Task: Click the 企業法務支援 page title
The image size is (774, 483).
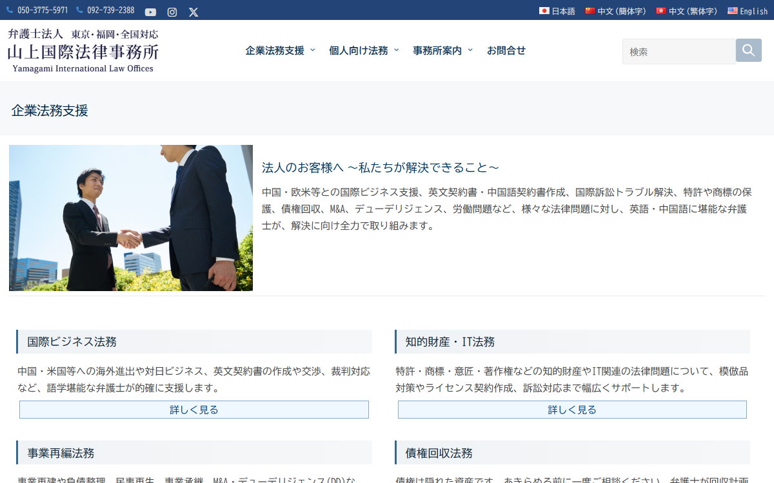Action: 50,110
